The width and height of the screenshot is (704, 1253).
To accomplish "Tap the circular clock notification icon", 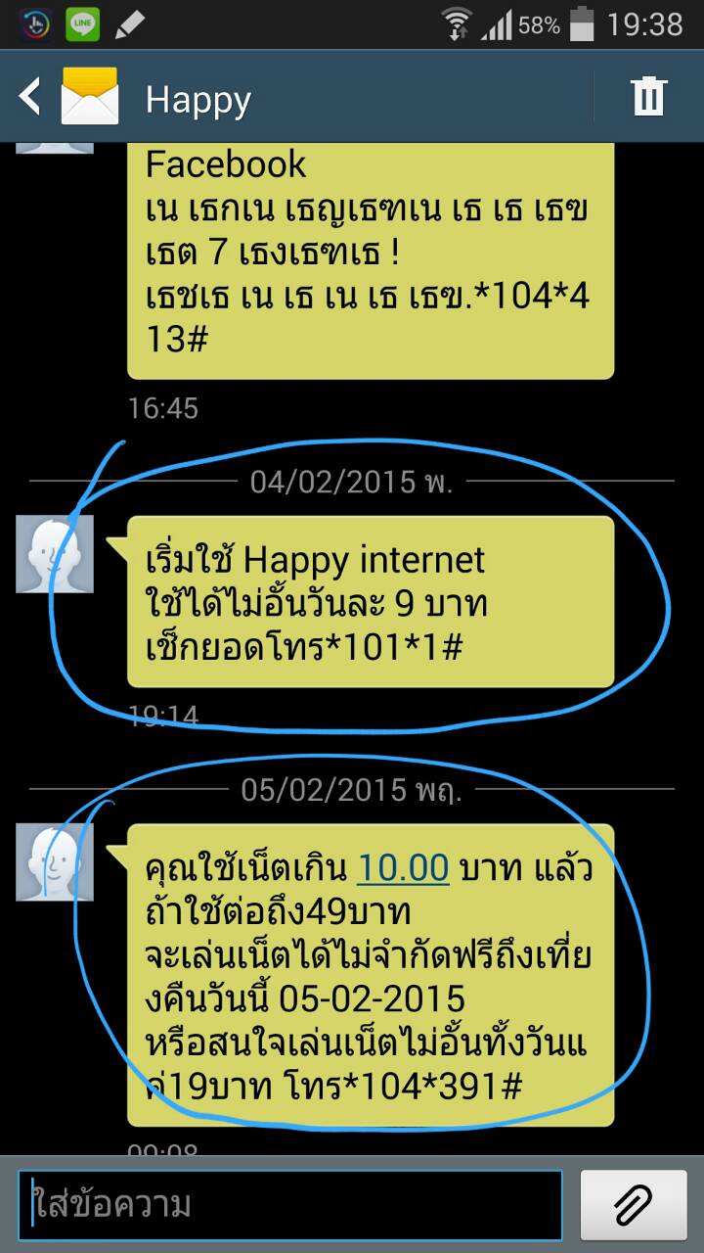I will click(x=35, y=24).
